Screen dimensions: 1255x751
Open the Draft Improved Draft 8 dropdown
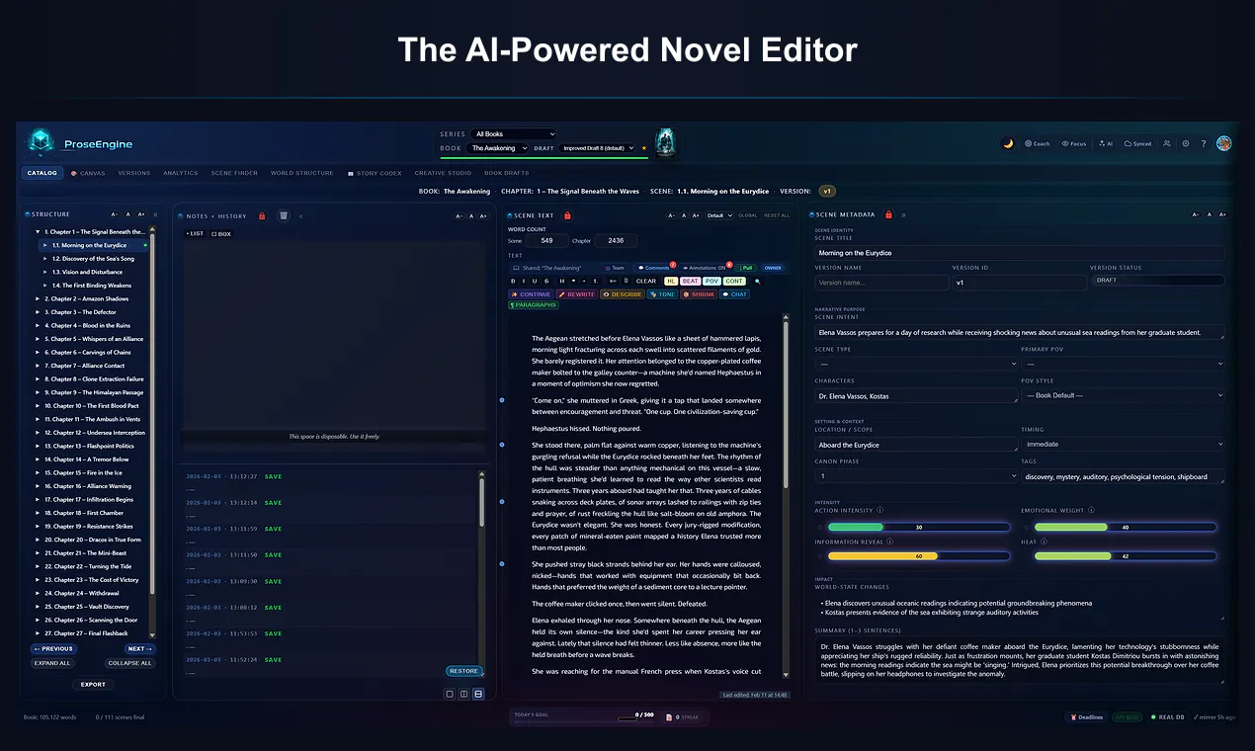pos(597,148)
